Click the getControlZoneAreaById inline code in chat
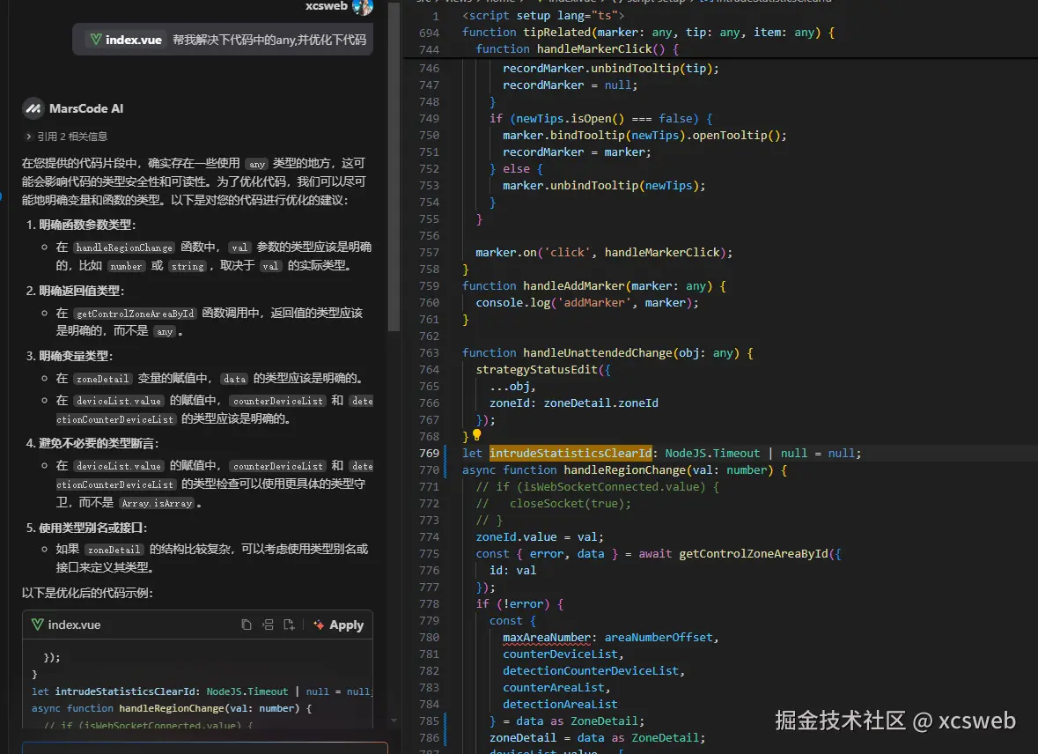1038x754 pixels. click(135, 314)
